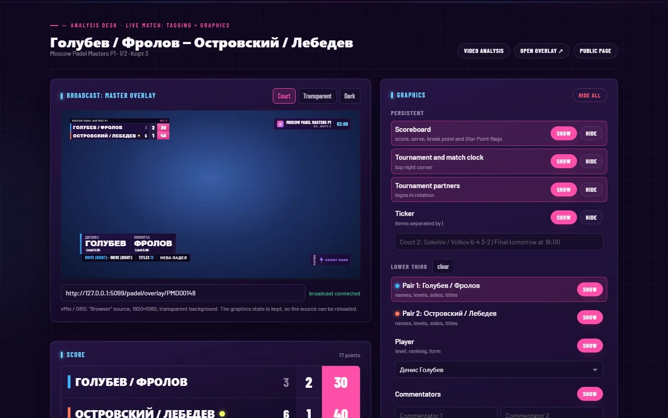Click Голубев / Фролов points cell showing 30

click(341, 382)
